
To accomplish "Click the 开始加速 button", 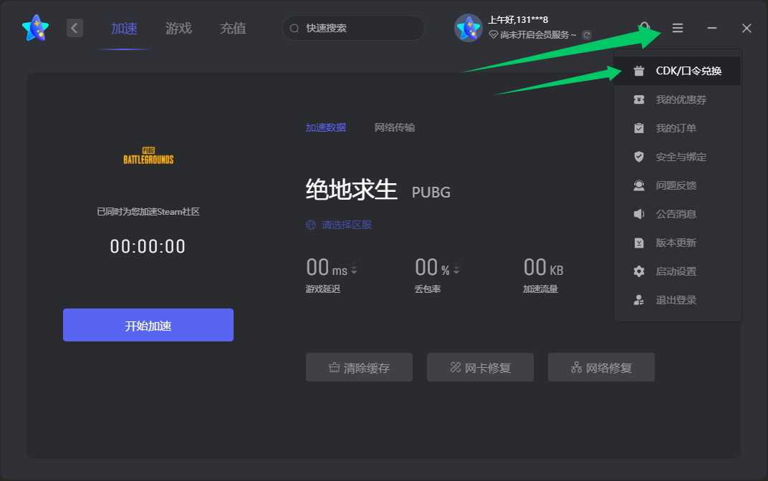I will tap(148, 325).
